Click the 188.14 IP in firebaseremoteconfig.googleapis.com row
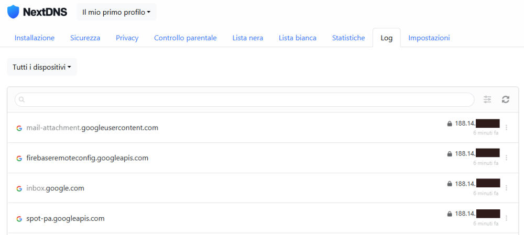524x235 pixels. (x=465, y=153)
